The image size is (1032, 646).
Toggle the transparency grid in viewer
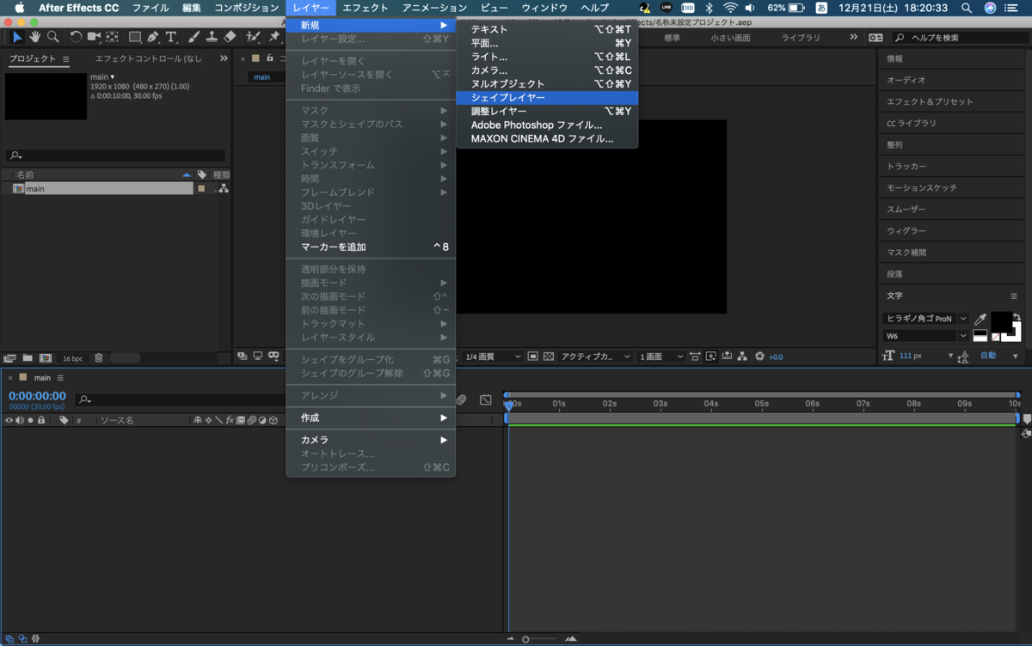coord(549,357)
